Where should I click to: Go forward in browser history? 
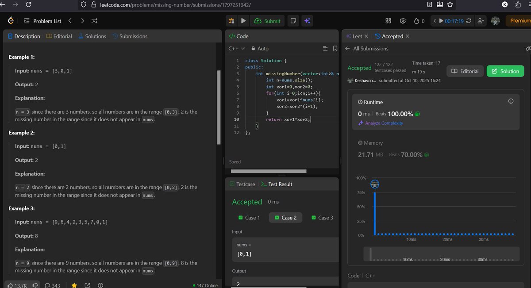(16, 4)
